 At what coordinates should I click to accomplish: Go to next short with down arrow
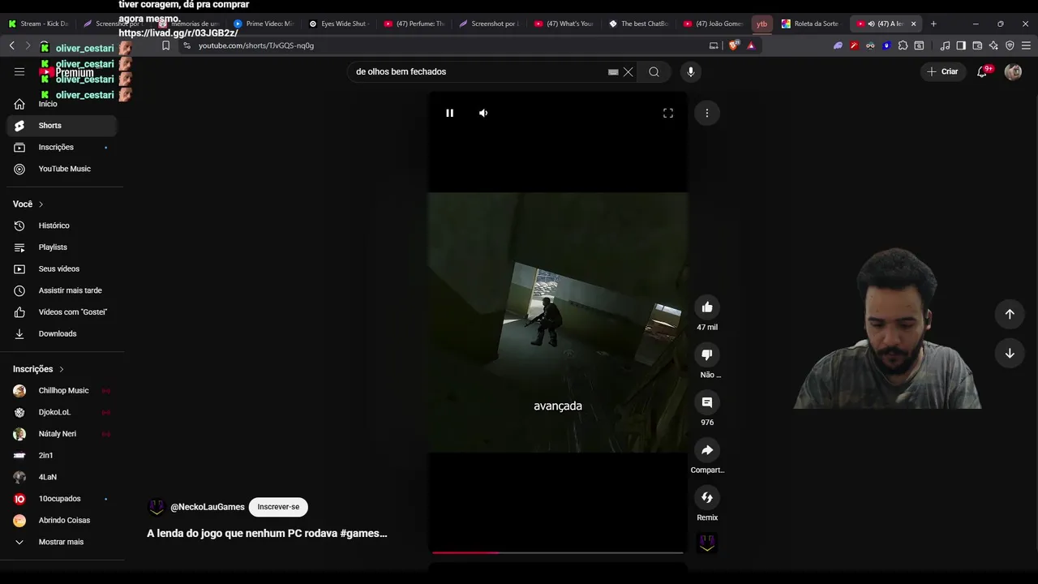tap(1010, 353)
